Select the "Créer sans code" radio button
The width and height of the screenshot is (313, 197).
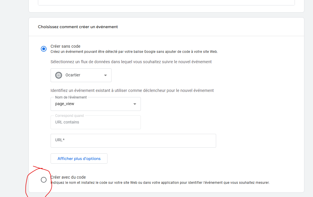(x=44, y=49)
